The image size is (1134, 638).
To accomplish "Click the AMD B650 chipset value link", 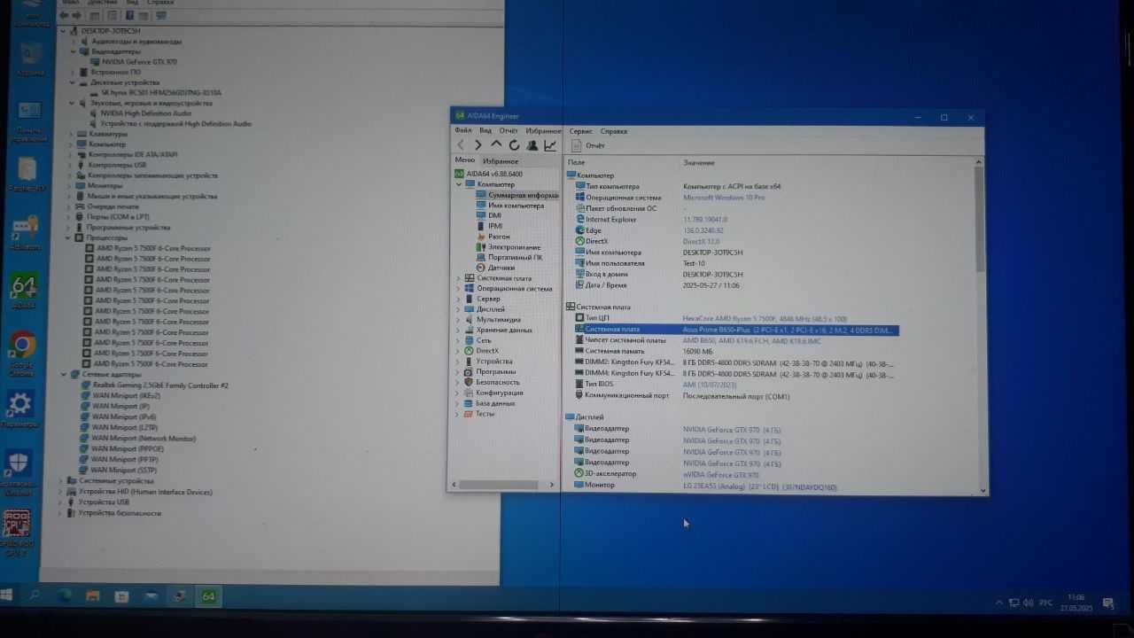I will point(751,340).
